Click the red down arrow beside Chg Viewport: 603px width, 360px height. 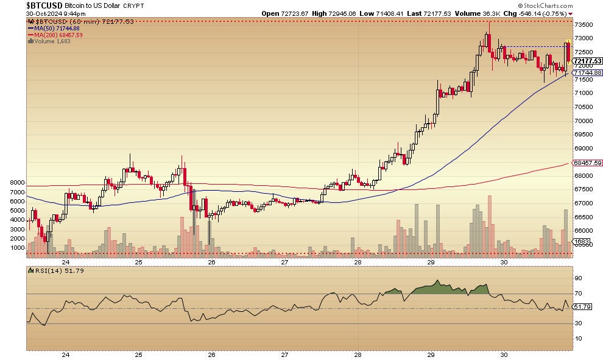tap(571, 14)
